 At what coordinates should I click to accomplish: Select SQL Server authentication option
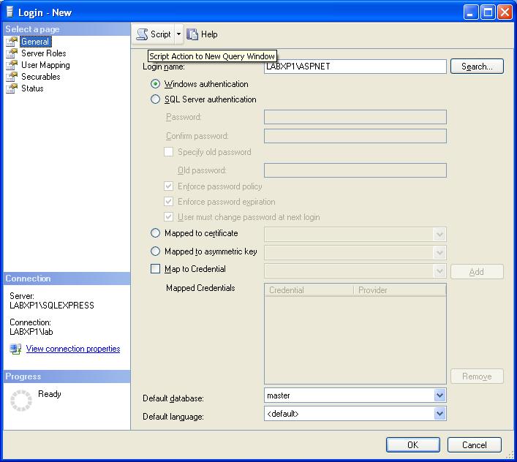tap(155, 99)
